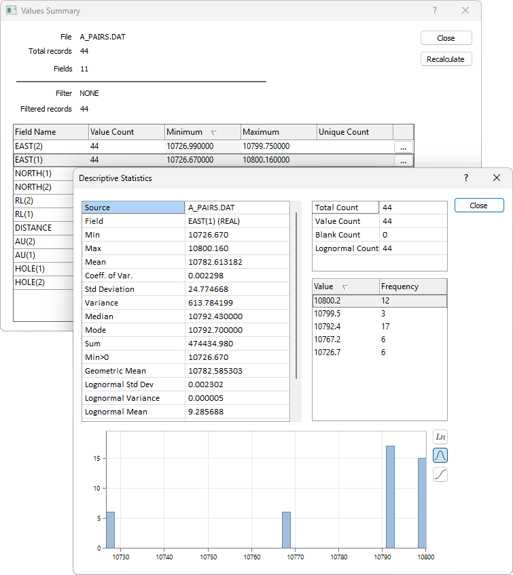Screen dimensions: 513x575
Task: Click the Maximum column header
Action: tap(279, 132)
